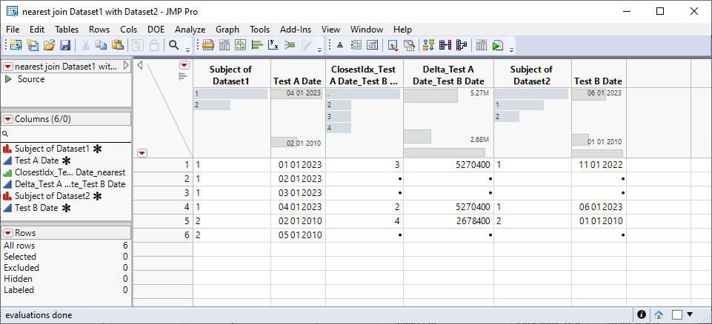This screenshot has width=712, height=324.
Task: Open the Distribution platform icon in toolbar
Action: pyautogui.click(x=257, y=45)
